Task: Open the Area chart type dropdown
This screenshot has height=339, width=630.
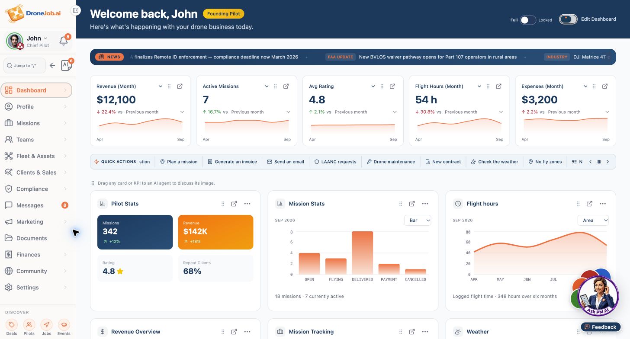Action: [593, 221]
